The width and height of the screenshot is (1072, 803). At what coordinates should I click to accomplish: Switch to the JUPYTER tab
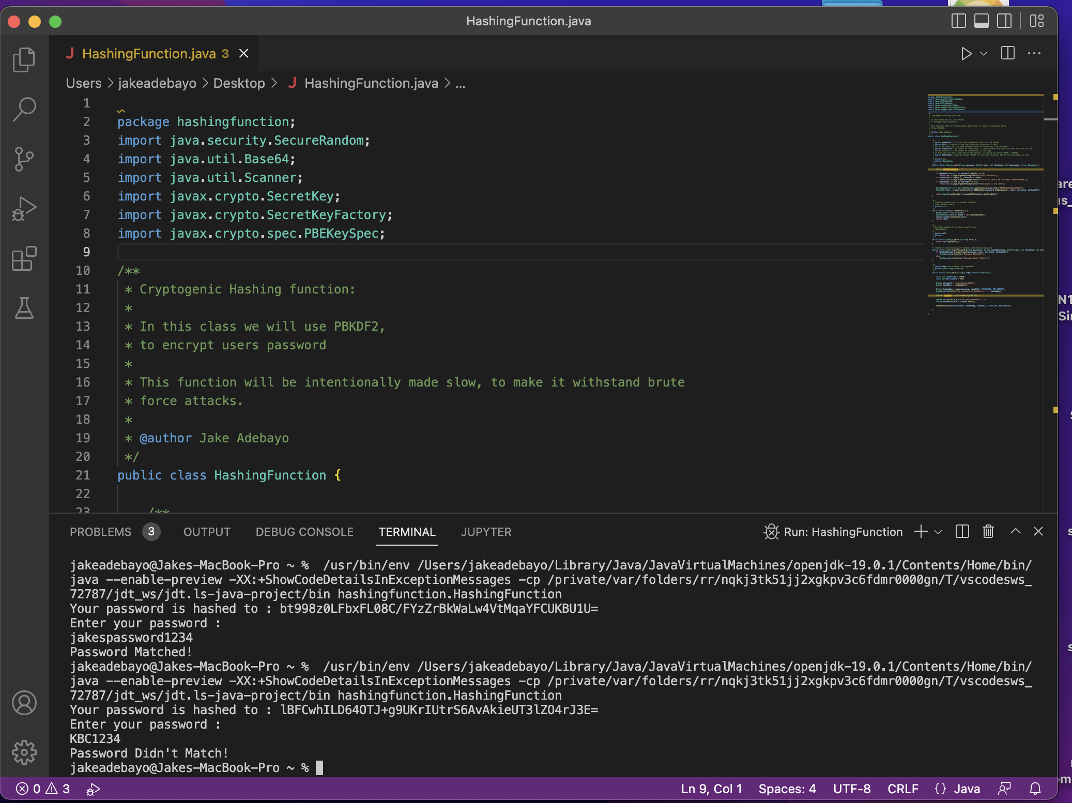point(486,532)
